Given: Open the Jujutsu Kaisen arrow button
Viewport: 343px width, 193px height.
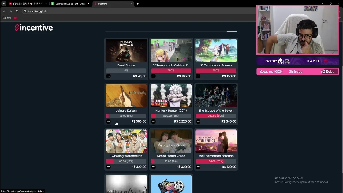Looking at the screenshot, I should [x=108, y=121].
